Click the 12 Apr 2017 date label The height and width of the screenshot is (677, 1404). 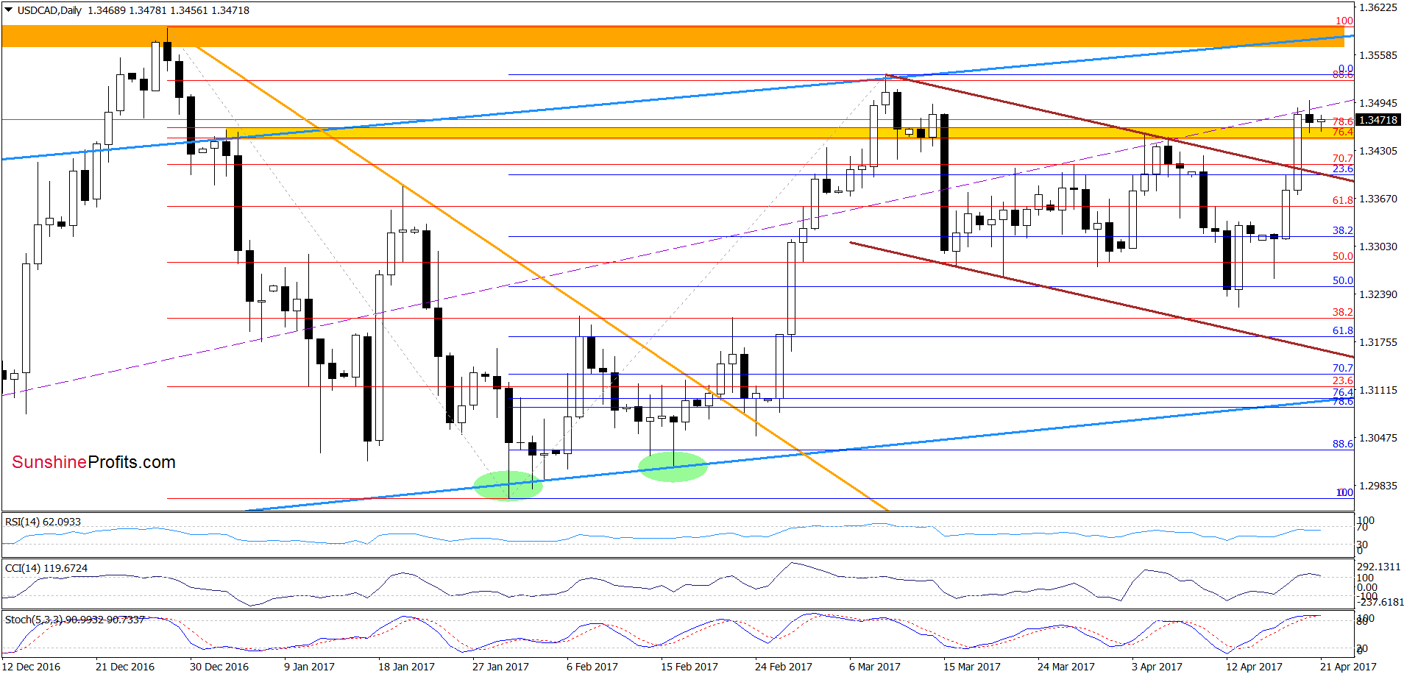1254,667
